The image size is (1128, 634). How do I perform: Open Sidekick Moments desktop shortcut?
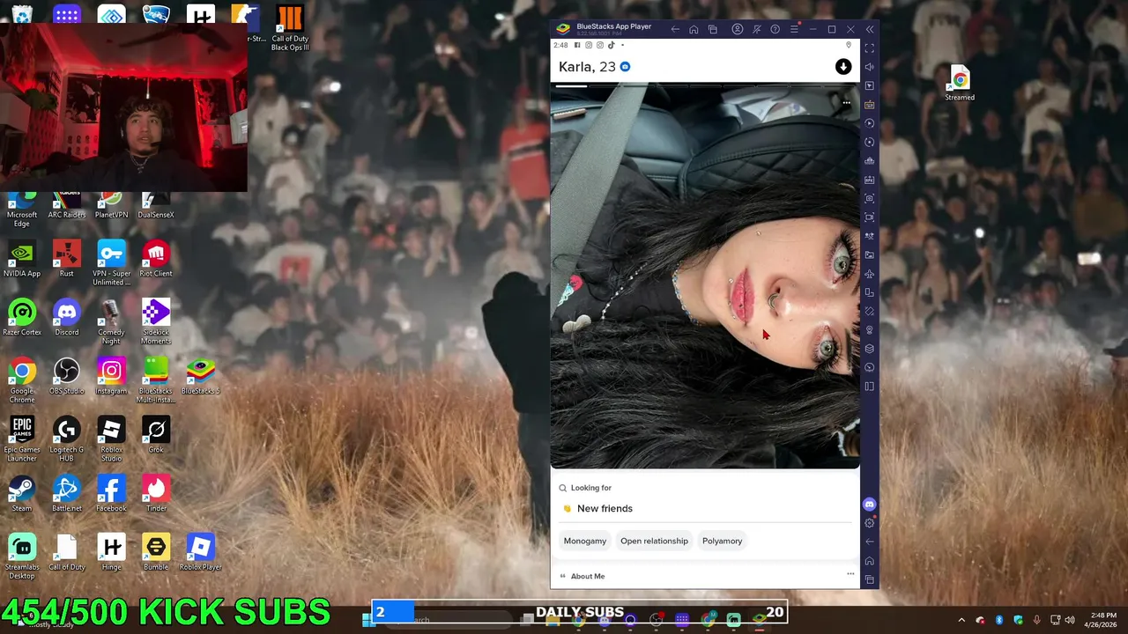click(156, 321)
